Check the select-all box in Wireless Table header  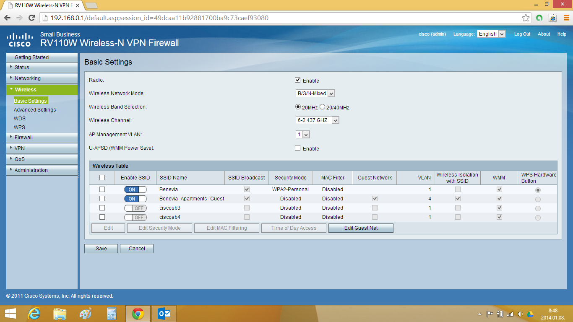point(102,177)
